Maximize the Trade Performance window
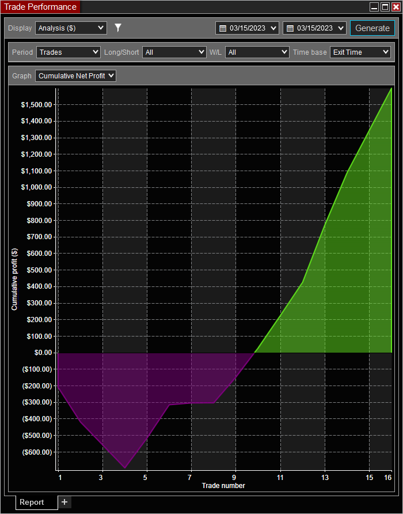The height and width of the screenshot is (514, 403). coord(385,7)
